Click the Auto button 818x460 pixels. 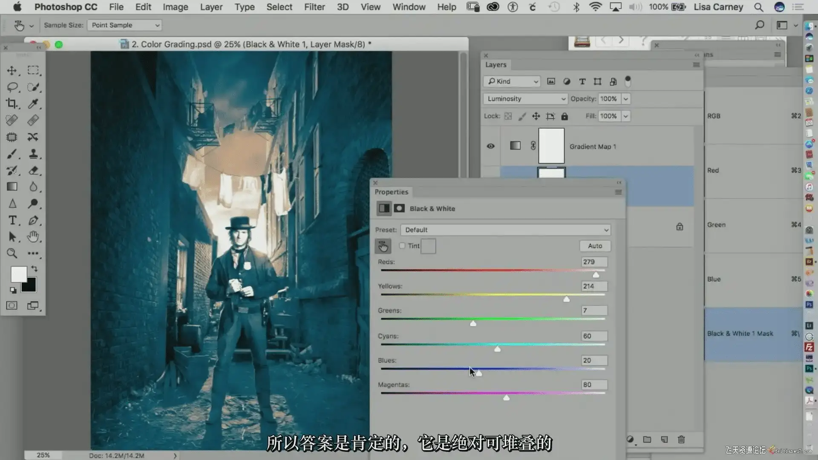pyautogui.click(x=595, y=246)
